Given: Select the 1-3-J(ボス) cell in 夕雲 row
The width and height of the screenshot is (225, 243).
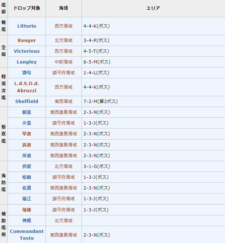Looking at the screenshot, I should coord(153,123).
